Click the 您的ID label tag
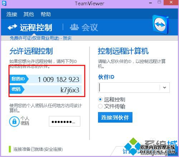The height and width of the screenshot is (157, 179). tap(19, 79)
